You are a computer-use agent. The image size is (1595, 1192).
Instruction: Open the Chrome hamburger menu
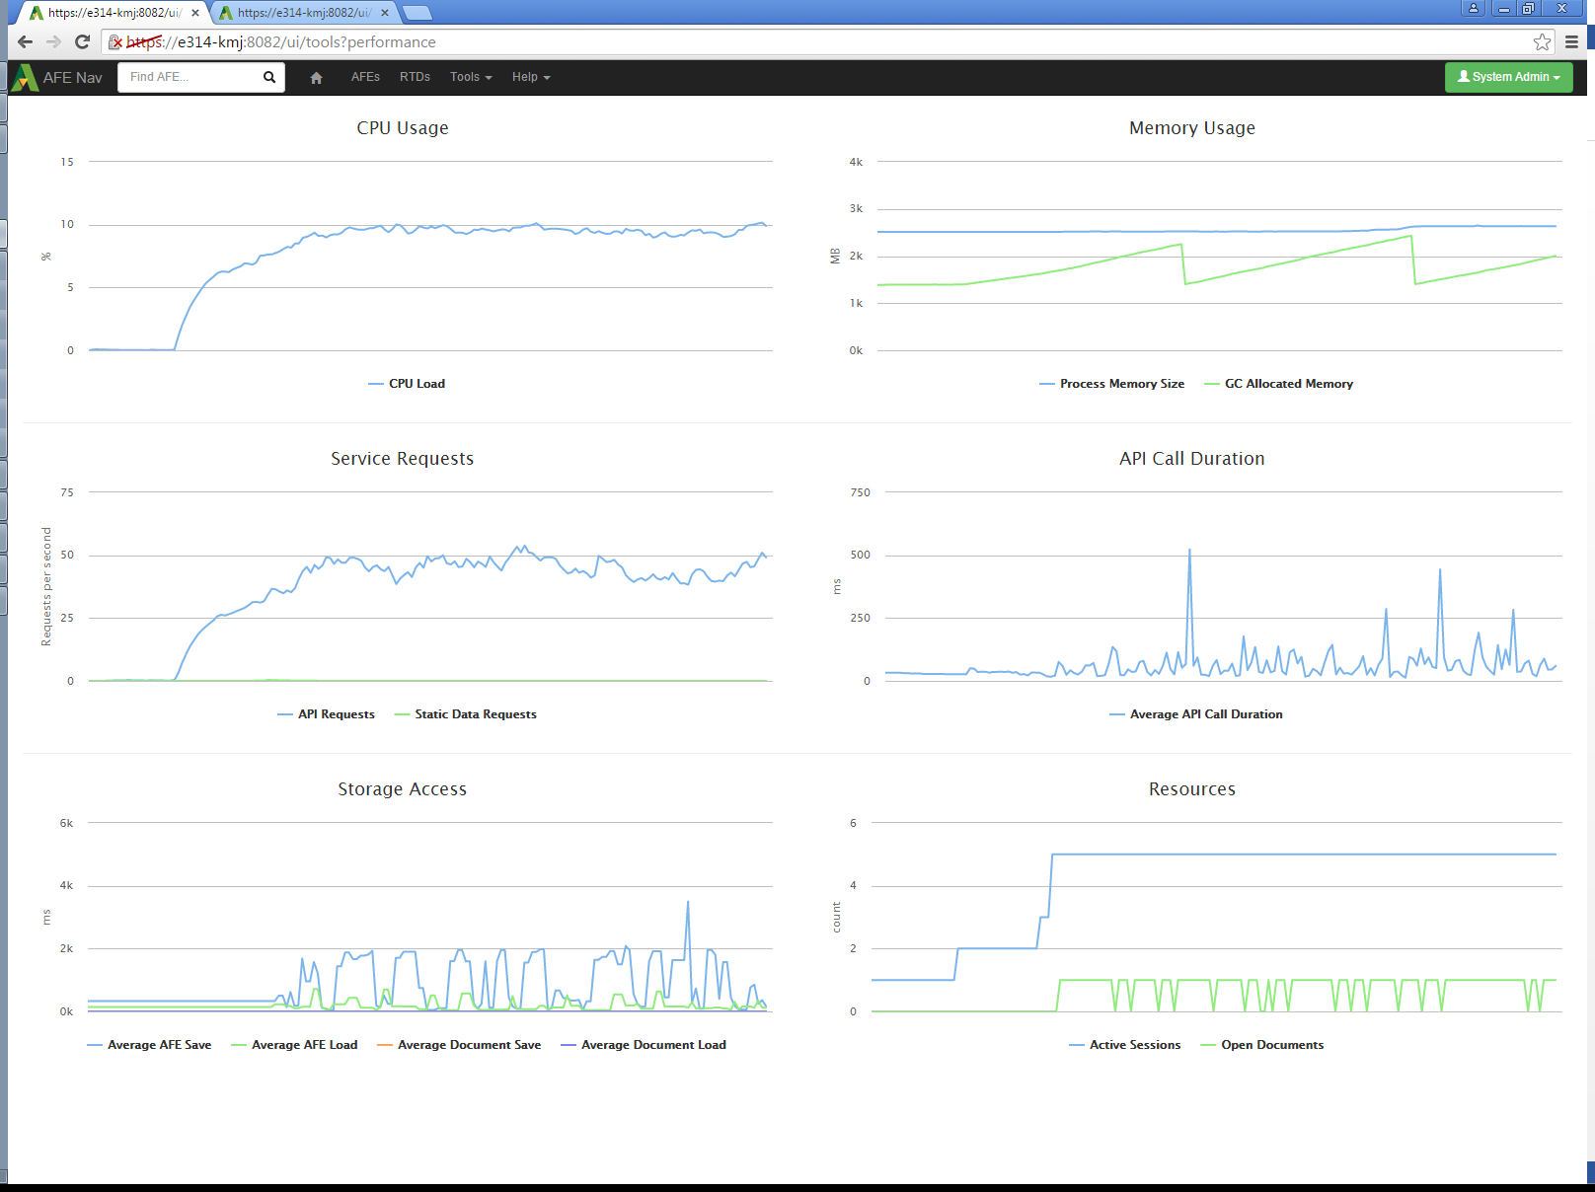click(1571, 42)
